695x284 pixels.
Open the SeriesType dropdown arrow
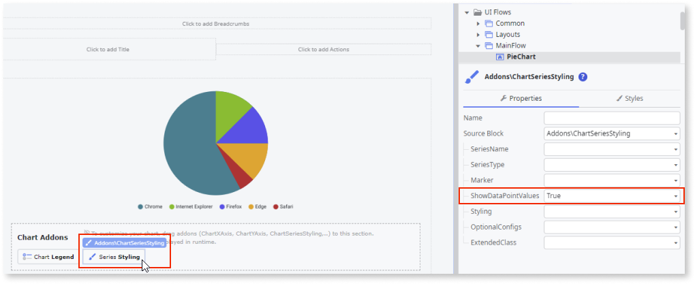(675, 165)
